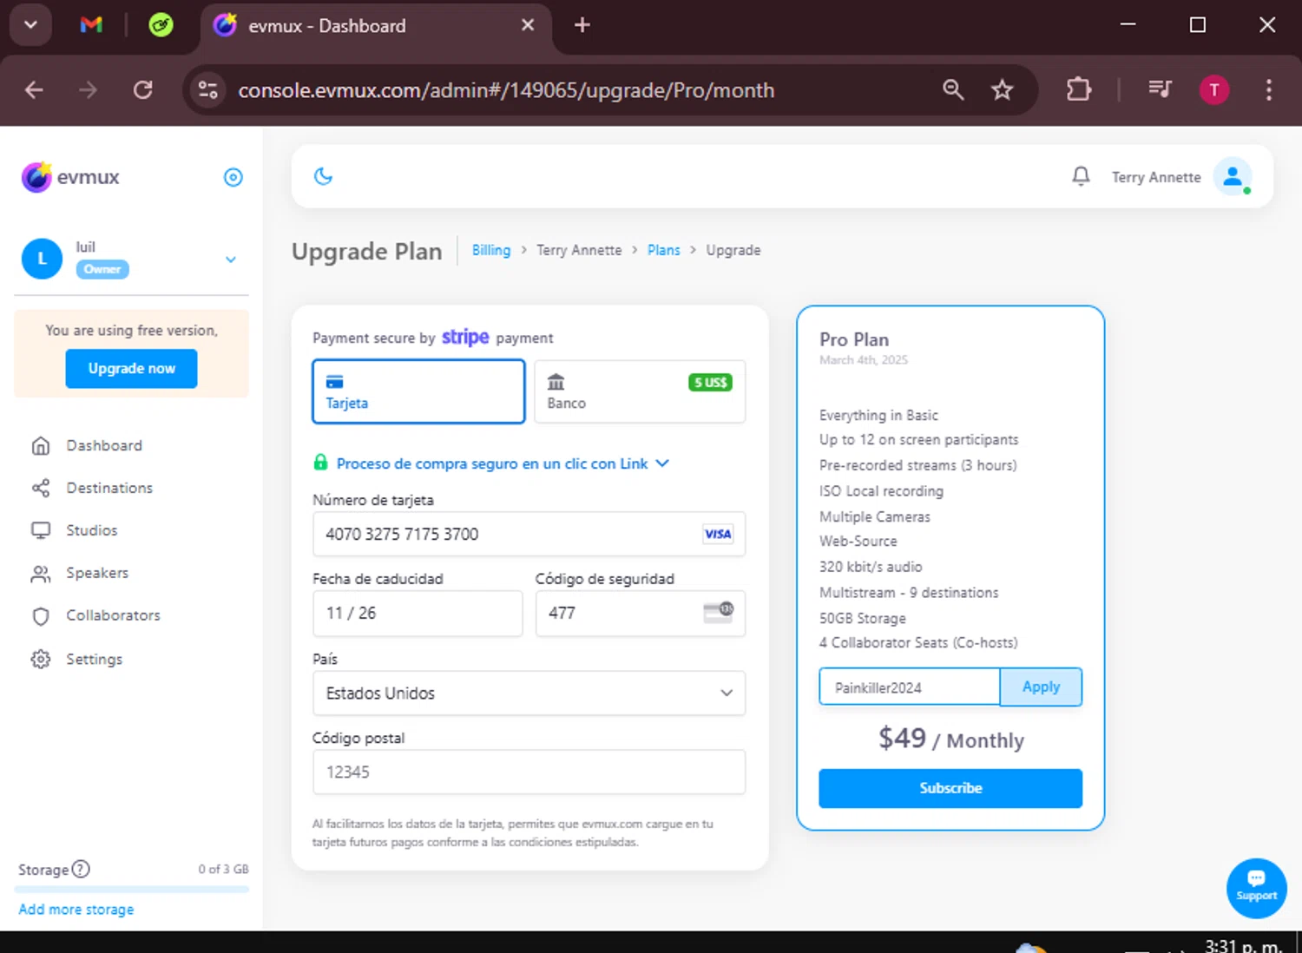Collapse the sidebar with the circle icon

(x=233, y=177)
